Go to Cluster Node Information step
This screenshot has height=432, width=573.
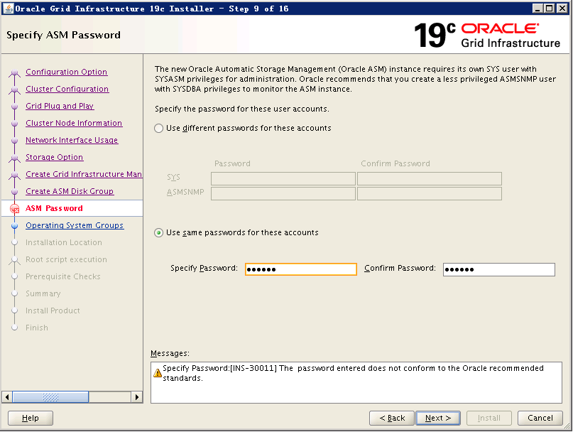coord(74,123)
